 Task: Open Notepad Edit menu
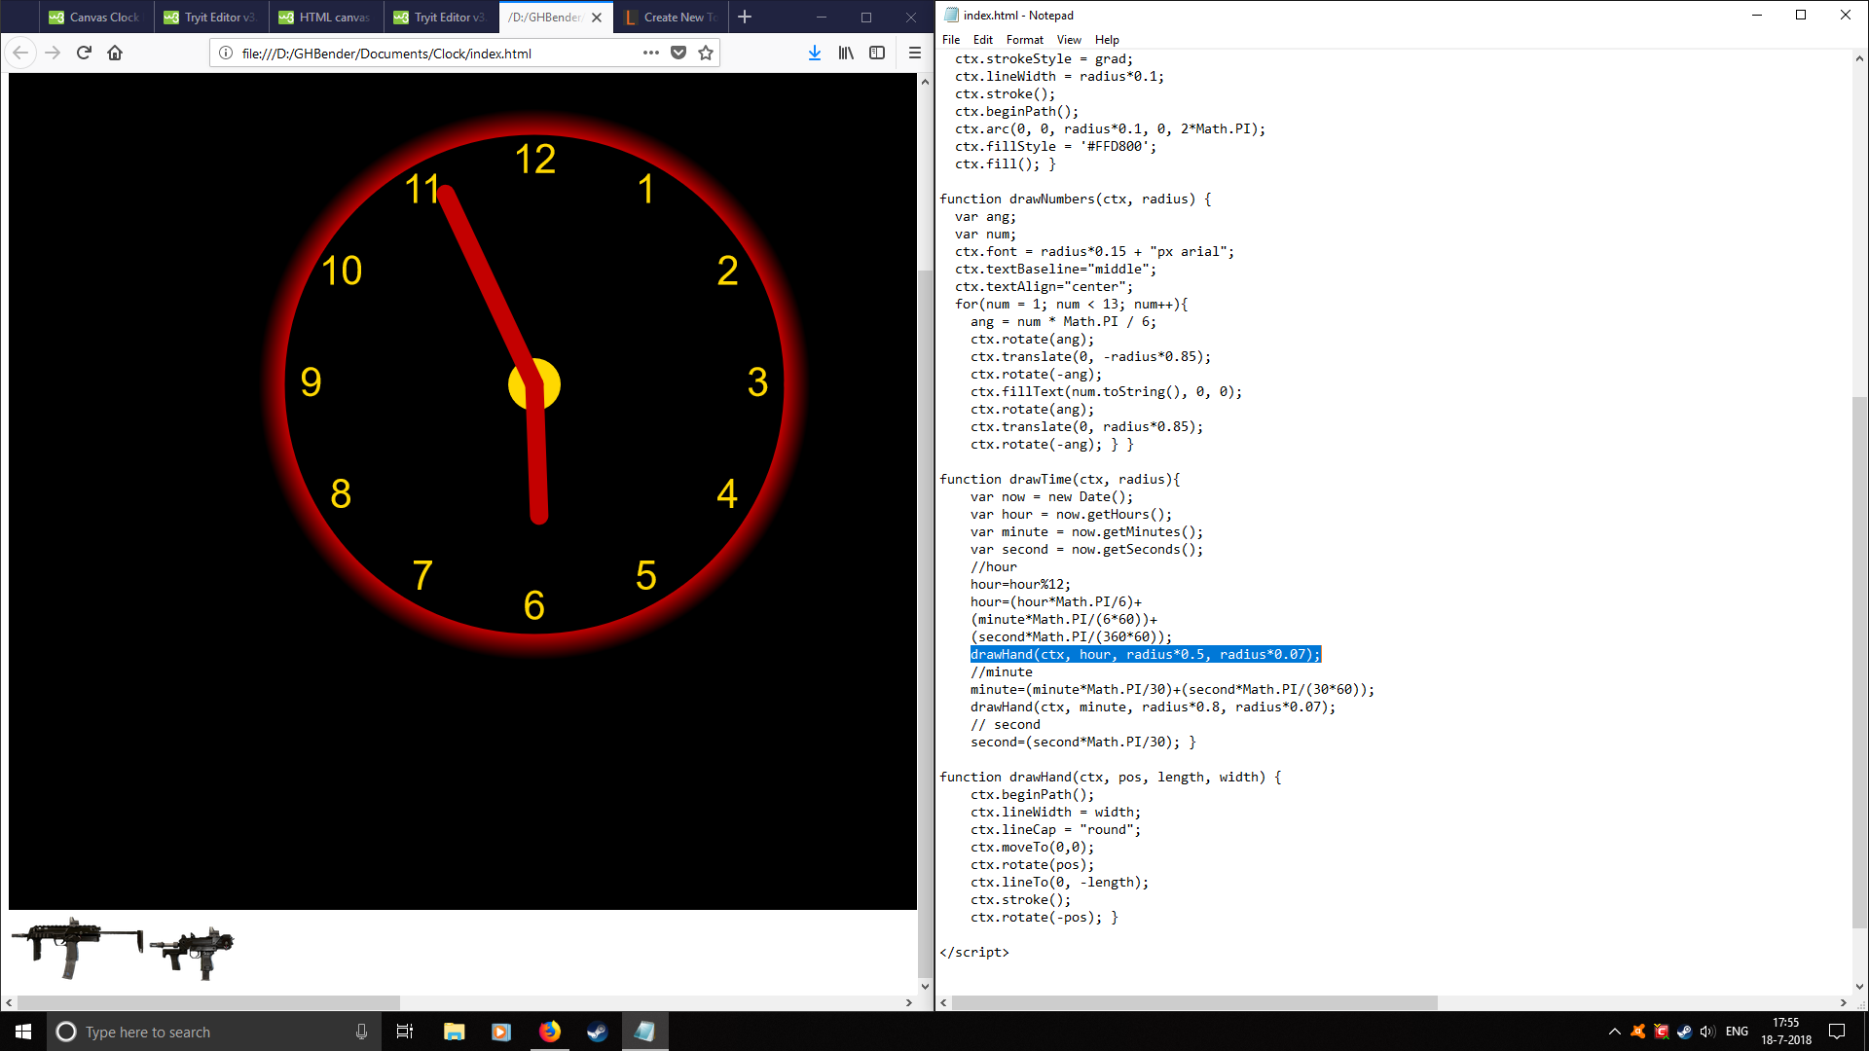tap(983, 40)
